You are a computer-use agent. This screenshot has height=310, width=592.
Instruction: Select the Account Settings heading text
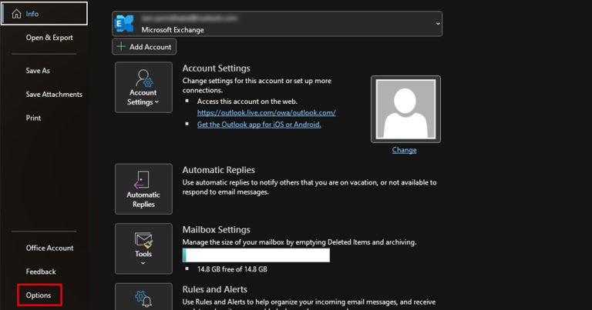216,68
